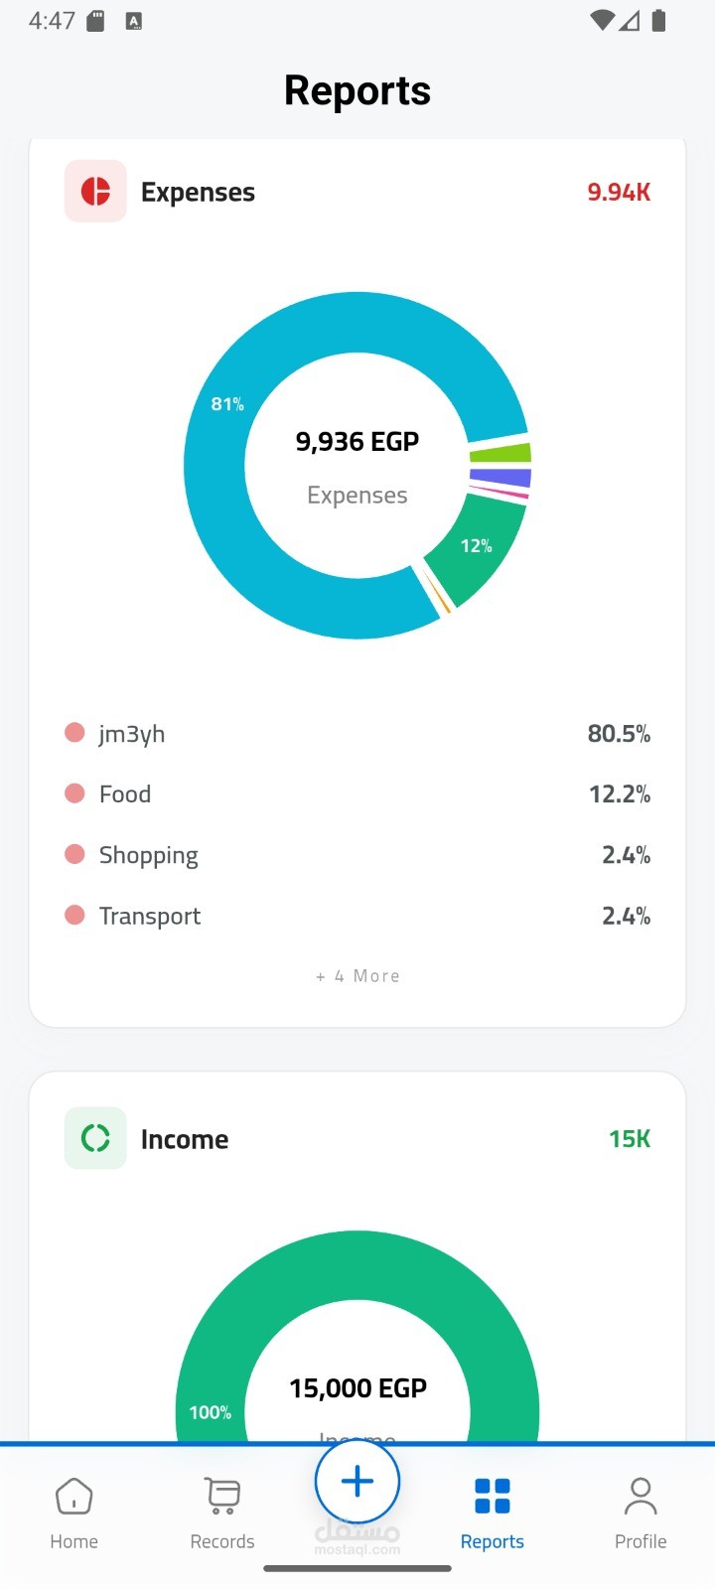
Task: Select the Reports grid icon
Action: [x=493, y=1497]
